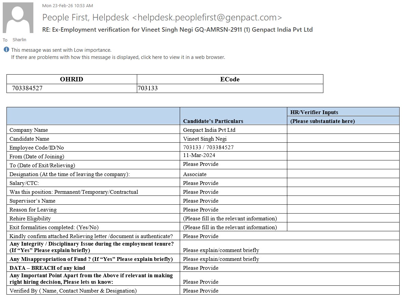
Task: Click the ECode value 703133 cell
Action: [230, 88]
